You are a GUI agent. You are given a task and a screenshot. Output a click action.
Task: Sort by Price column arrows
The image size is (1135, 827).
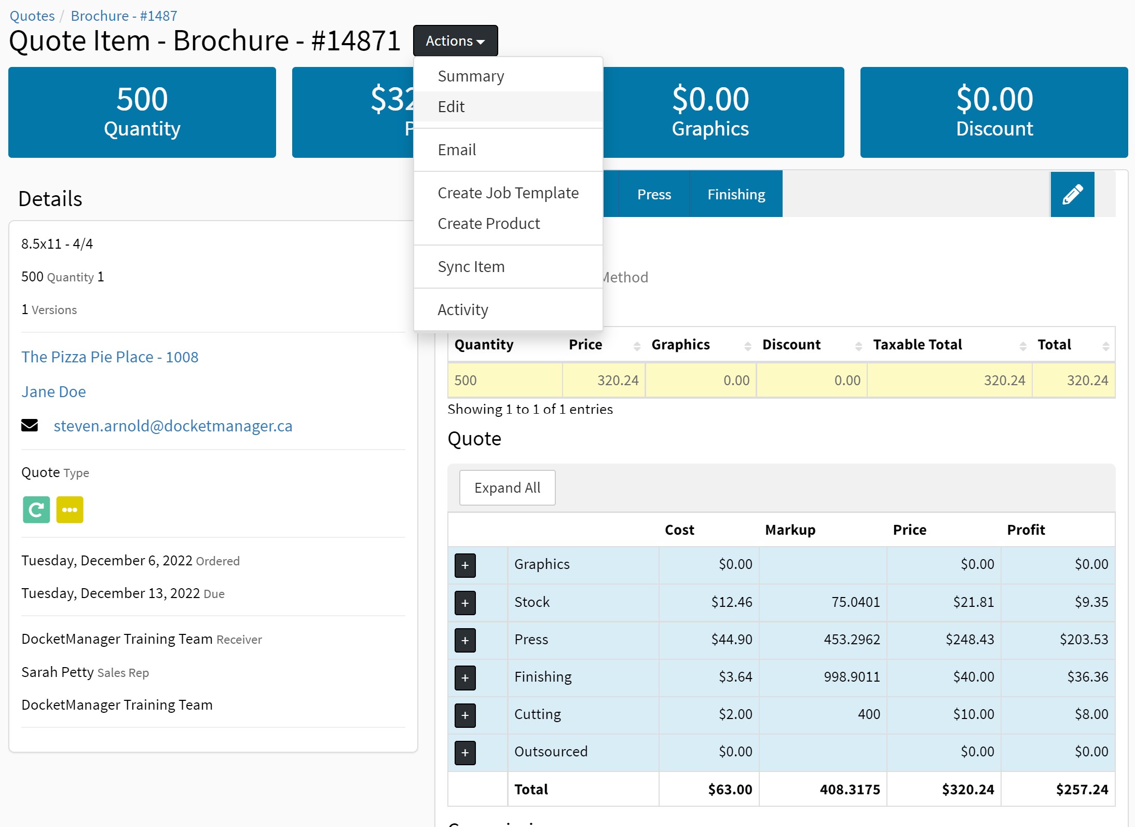[x=637, y=346]
